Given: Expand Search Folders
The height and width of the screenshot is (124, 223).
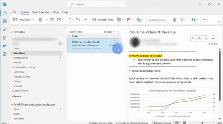Looking at the screenshot, I should tap(12, 91).
